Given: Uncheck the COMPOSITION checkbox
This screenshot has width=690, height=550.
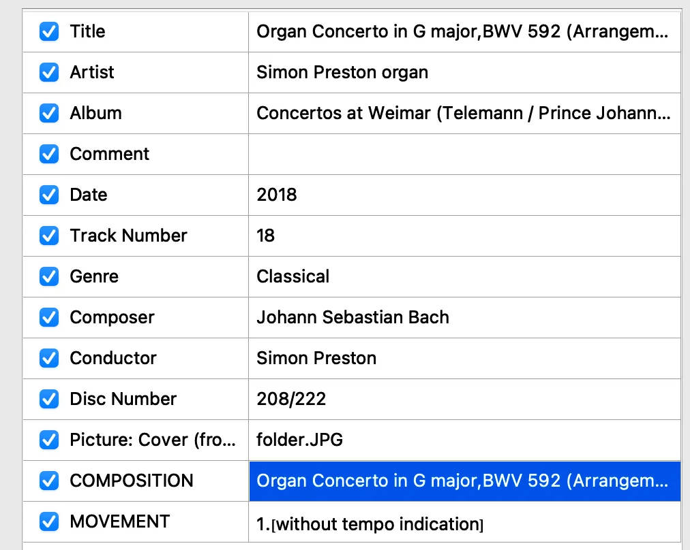Looking at the screenshot, I should tap(49, 481).
